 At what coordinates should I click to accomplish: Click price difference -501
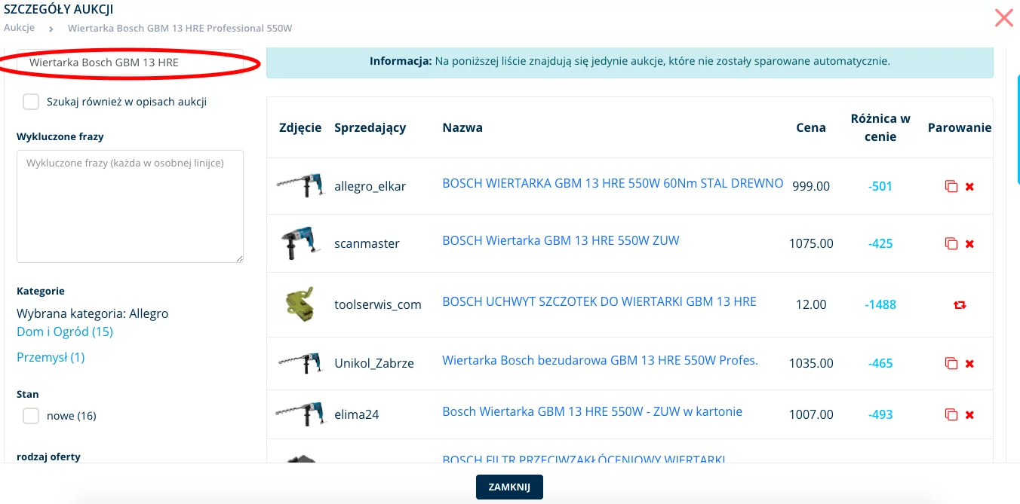[x=880, y=186]
